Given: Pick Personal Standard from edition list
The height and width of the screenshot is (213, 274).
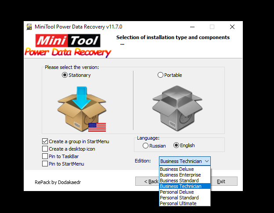Looking at the screenshot, I should click(x=185, y=198).
